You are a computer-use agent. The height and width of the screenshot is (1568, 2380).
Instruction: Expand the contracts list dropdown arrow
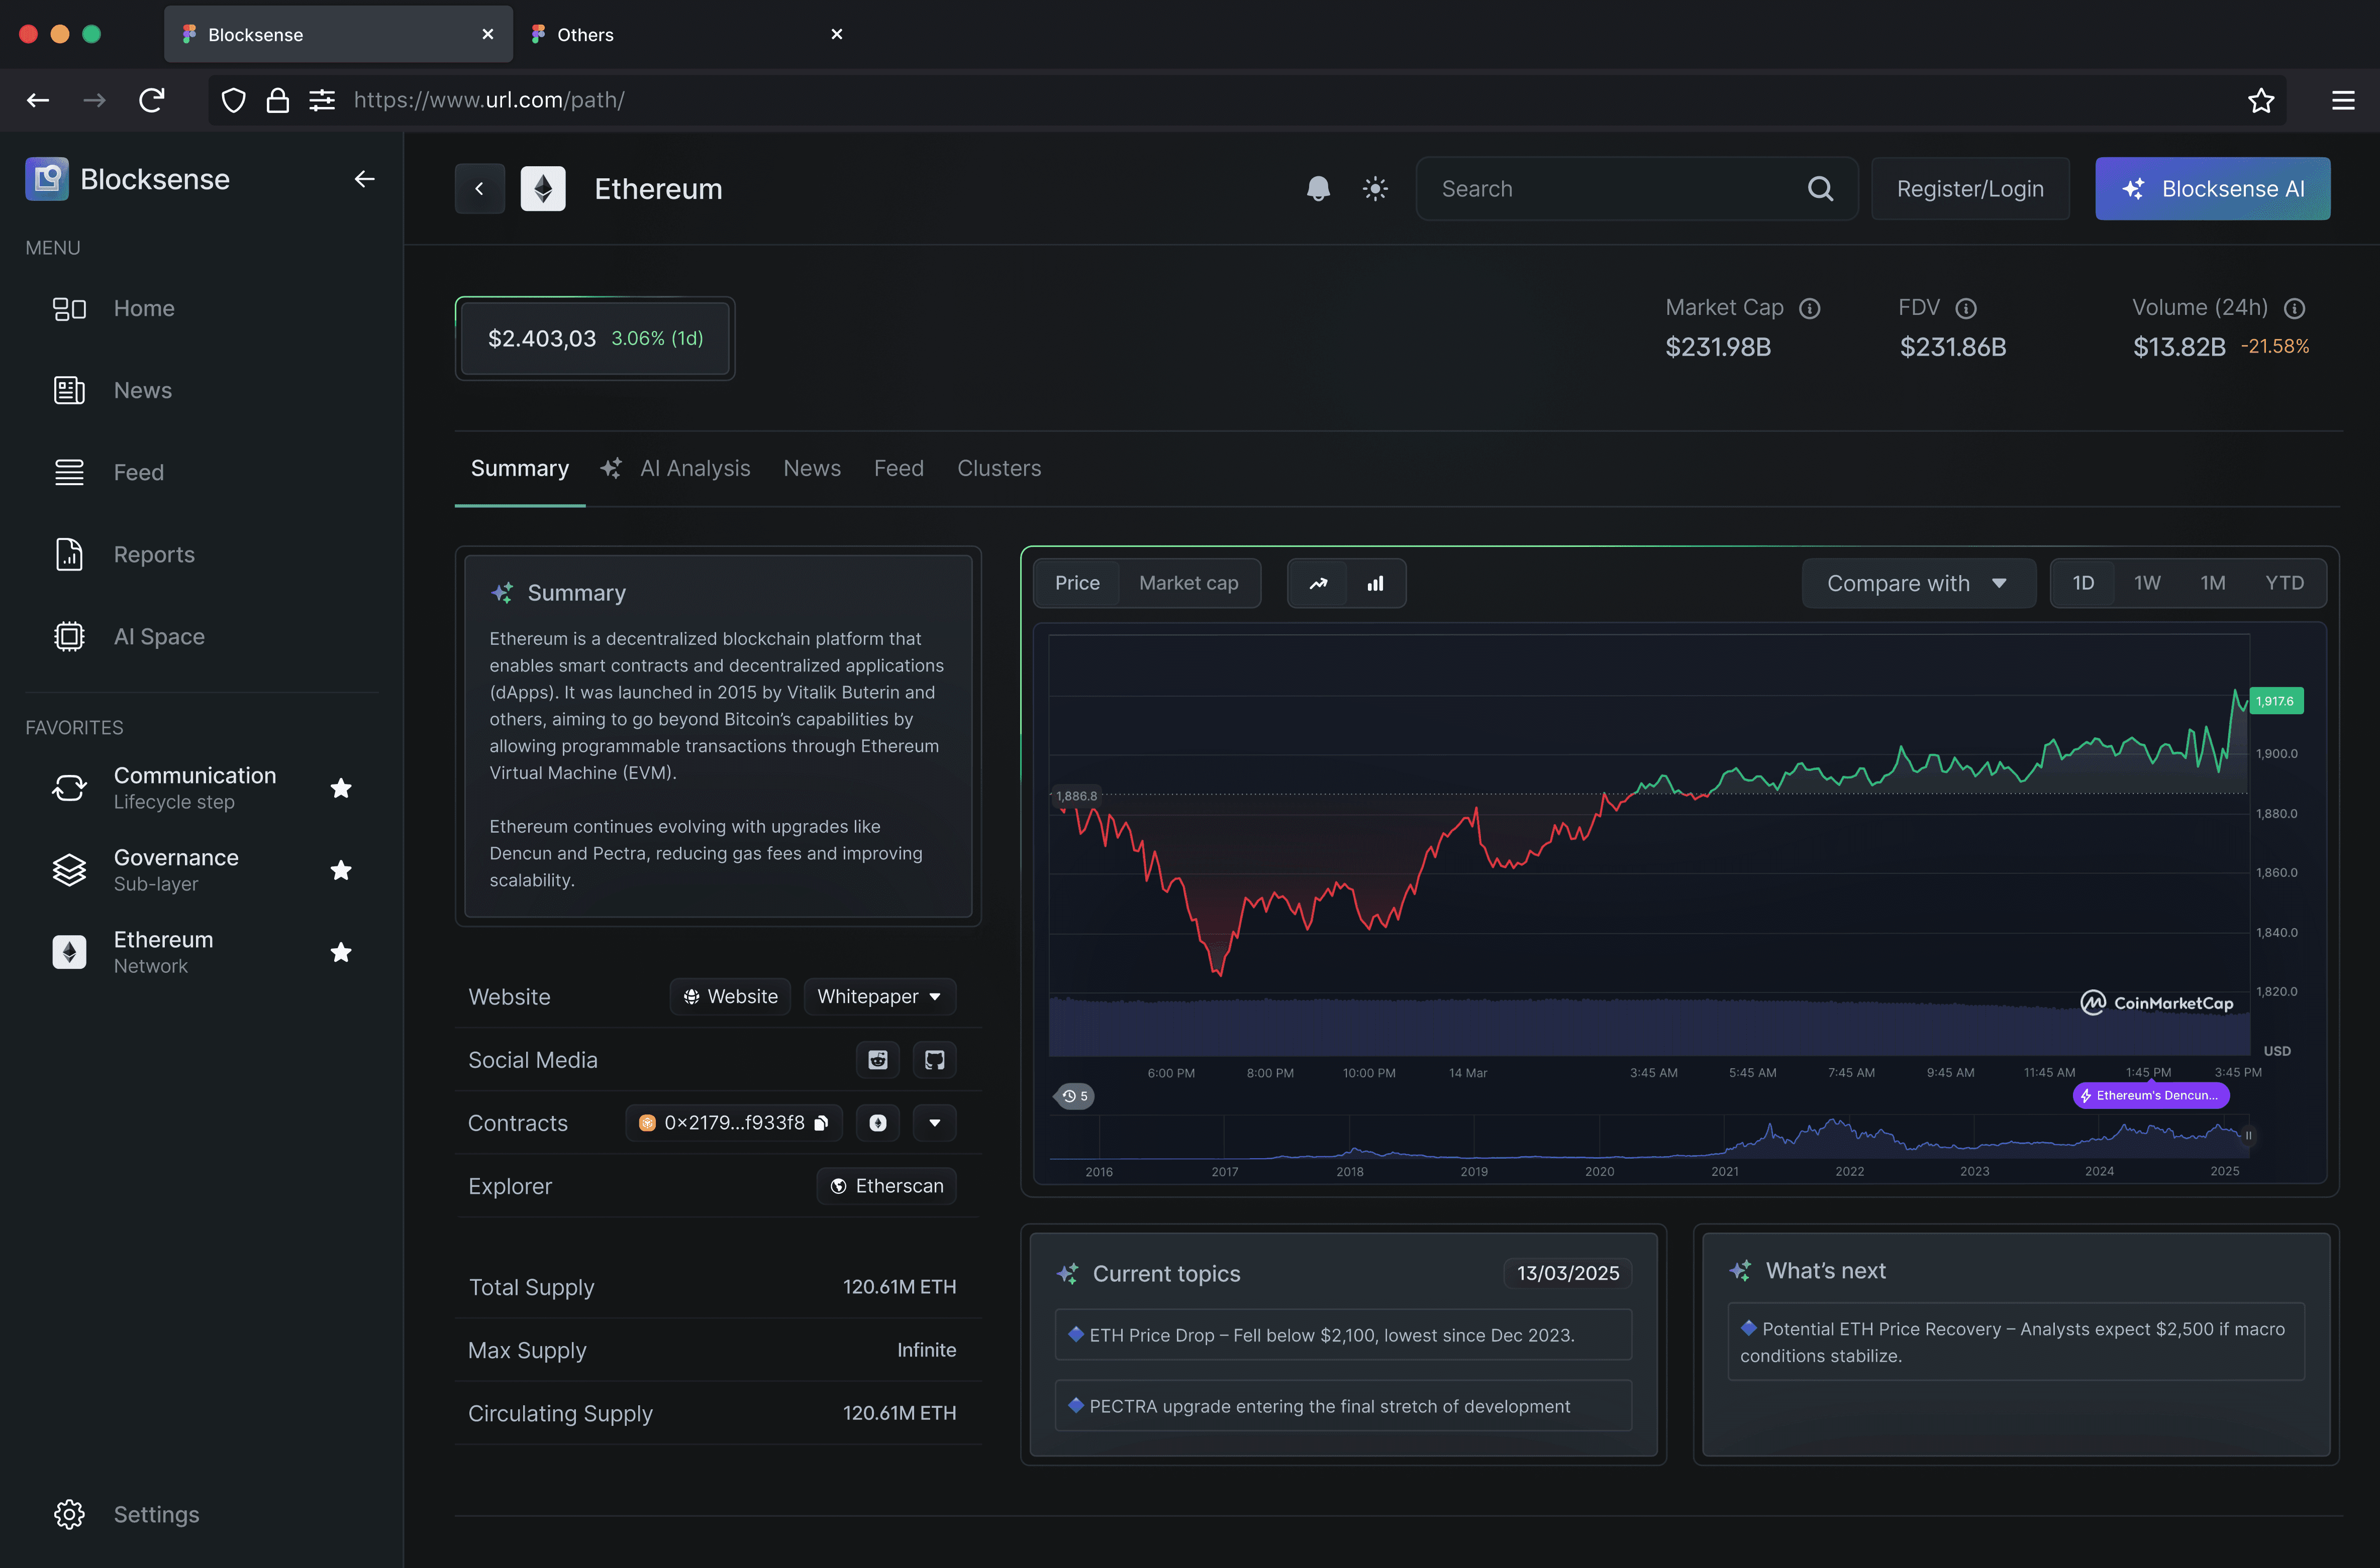(x=934, y=1123)
